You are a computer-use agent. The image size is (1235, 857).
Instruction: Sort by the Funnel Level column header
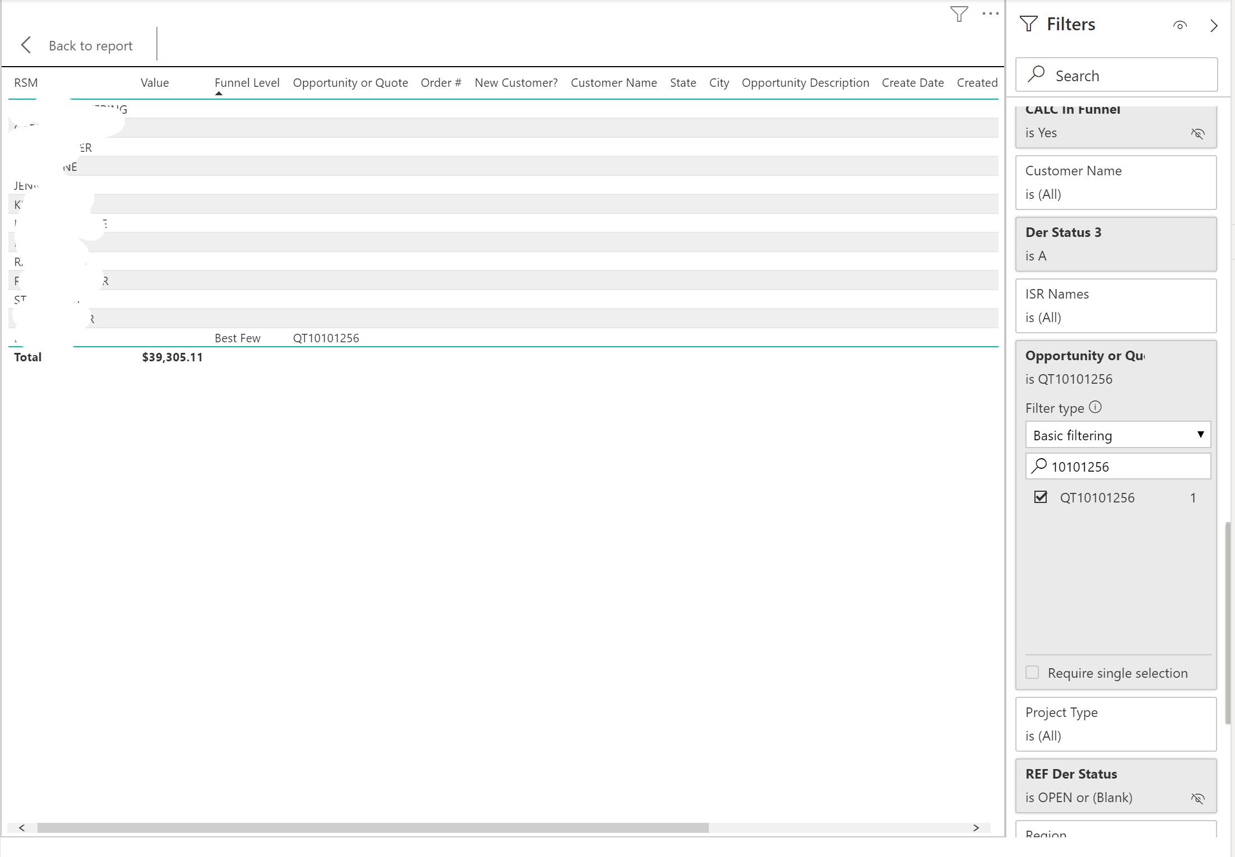click(x=247, y=83)
